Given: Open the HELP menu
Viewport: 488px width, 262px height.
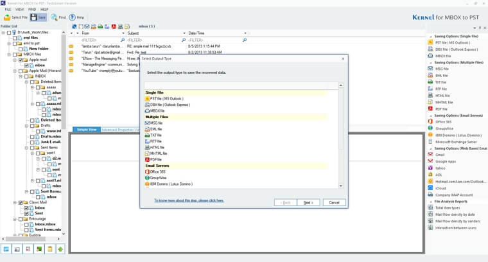Looking at the screenshot, I should pyautogui.click(x=44, y=10).
